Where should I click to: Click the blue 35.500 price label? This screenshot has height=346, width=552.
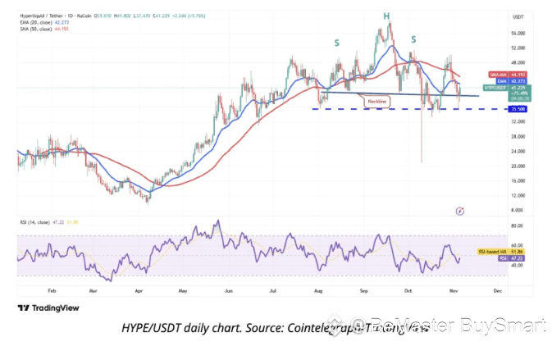[x=518, y=109]
